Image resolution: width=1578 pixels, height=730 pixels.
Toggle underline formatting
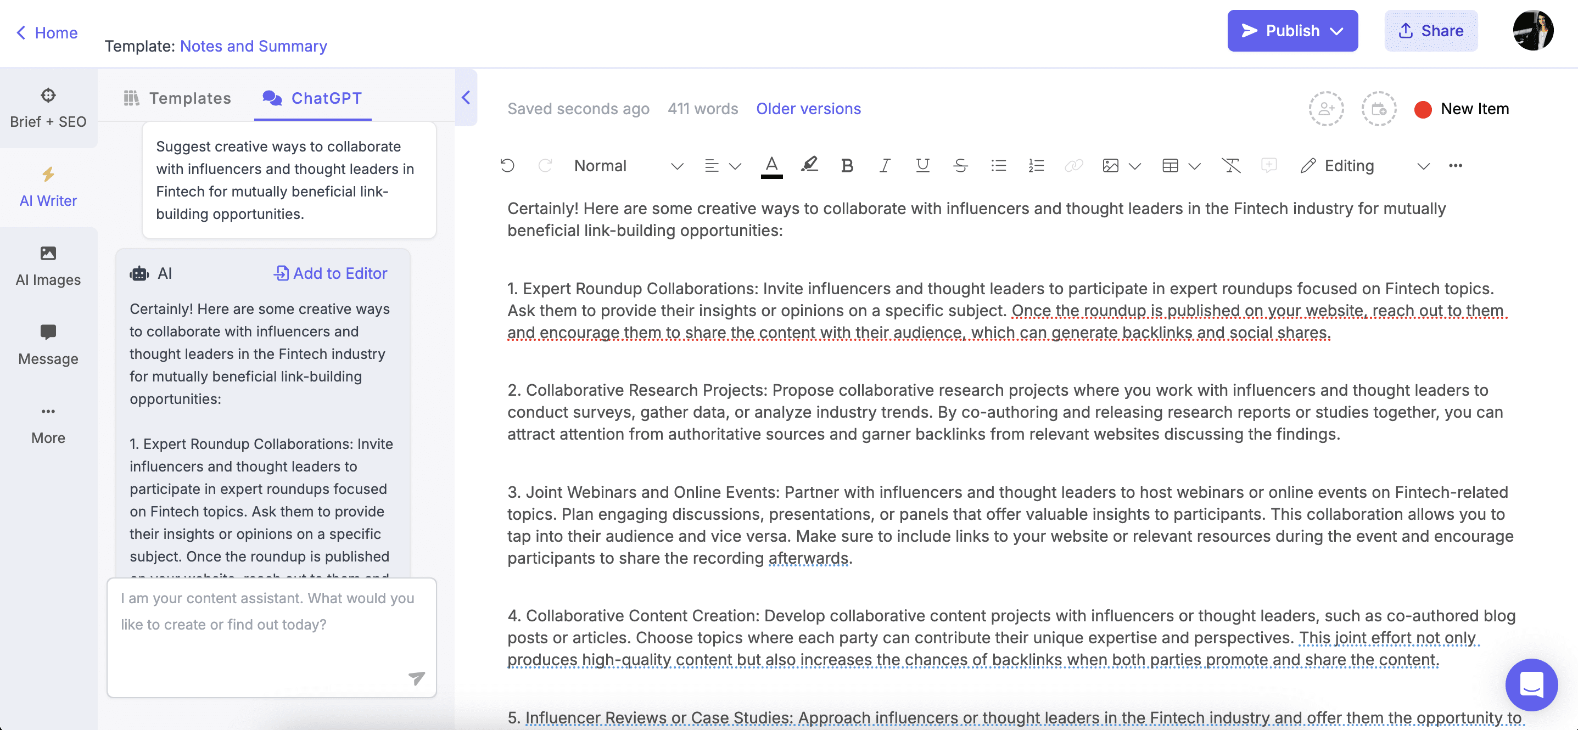point(922,165)
